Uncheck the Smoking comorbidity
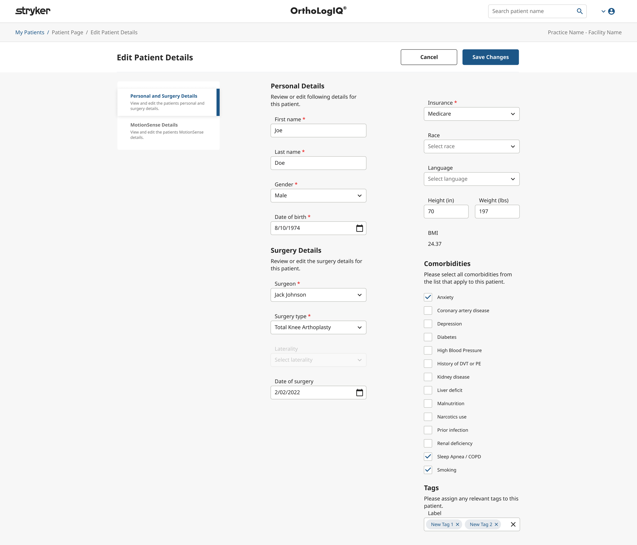Image resolution: width=637 pixels, height=545 pixels. 428,470
